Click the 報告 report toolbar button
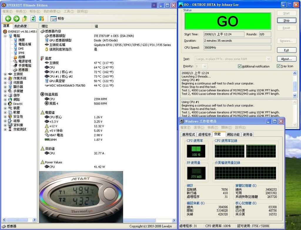The height and width of the screenshot is (230, 301). pos(57,19)
